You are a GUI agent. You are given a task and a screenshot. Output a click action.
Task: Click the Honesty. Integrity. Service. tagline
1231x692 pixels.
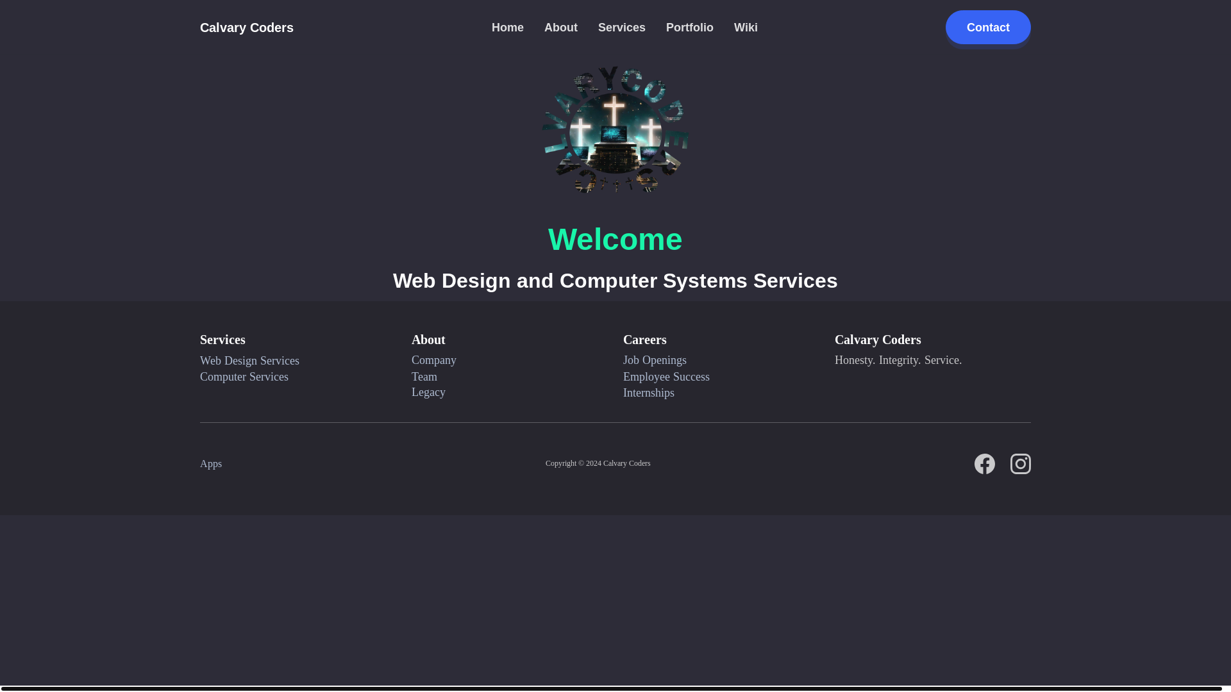pos(898,360)
